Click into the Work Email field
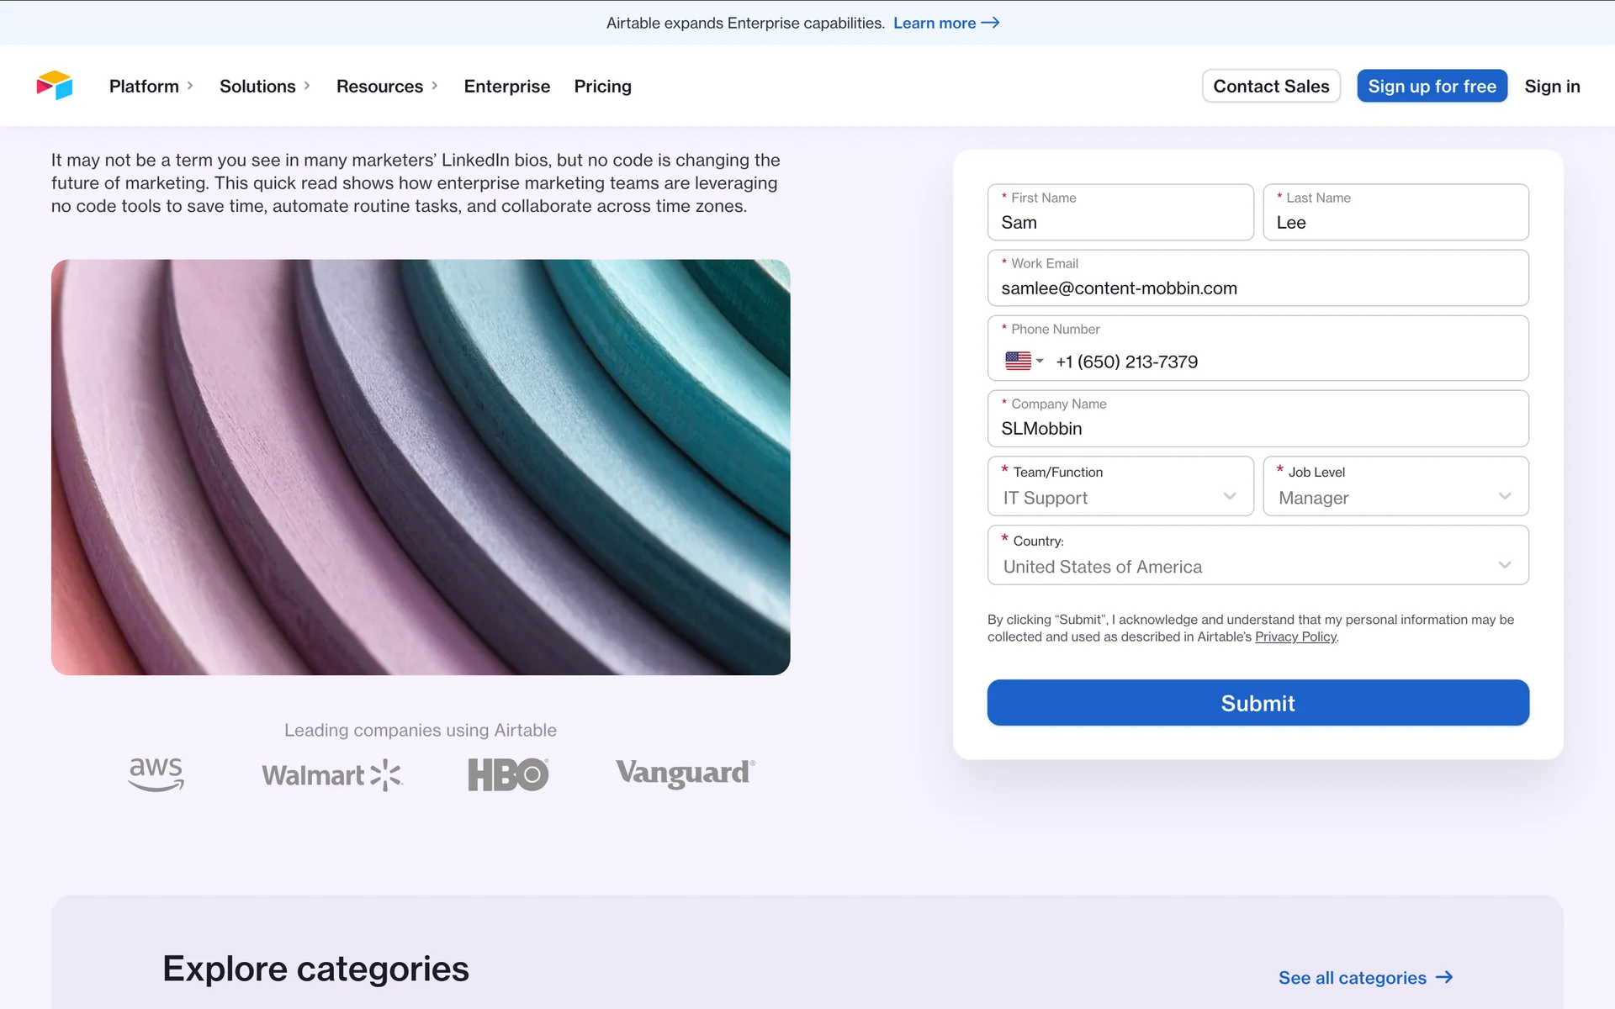 pyautogui.click(x=1257, y=288)
